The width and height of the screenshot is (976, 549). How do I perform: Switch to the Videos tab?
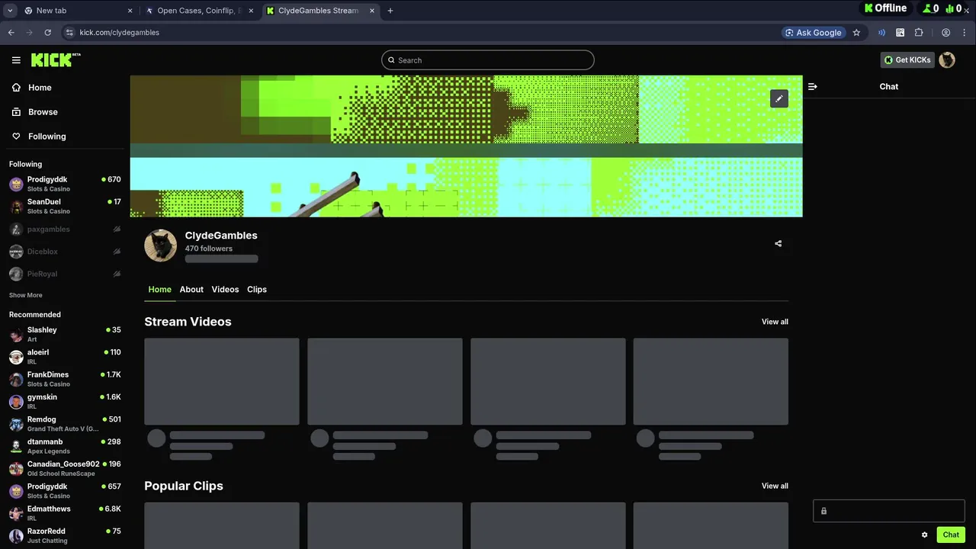pos(225,290)
